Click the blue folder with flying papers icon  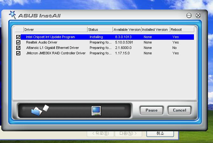click(40, 110)
